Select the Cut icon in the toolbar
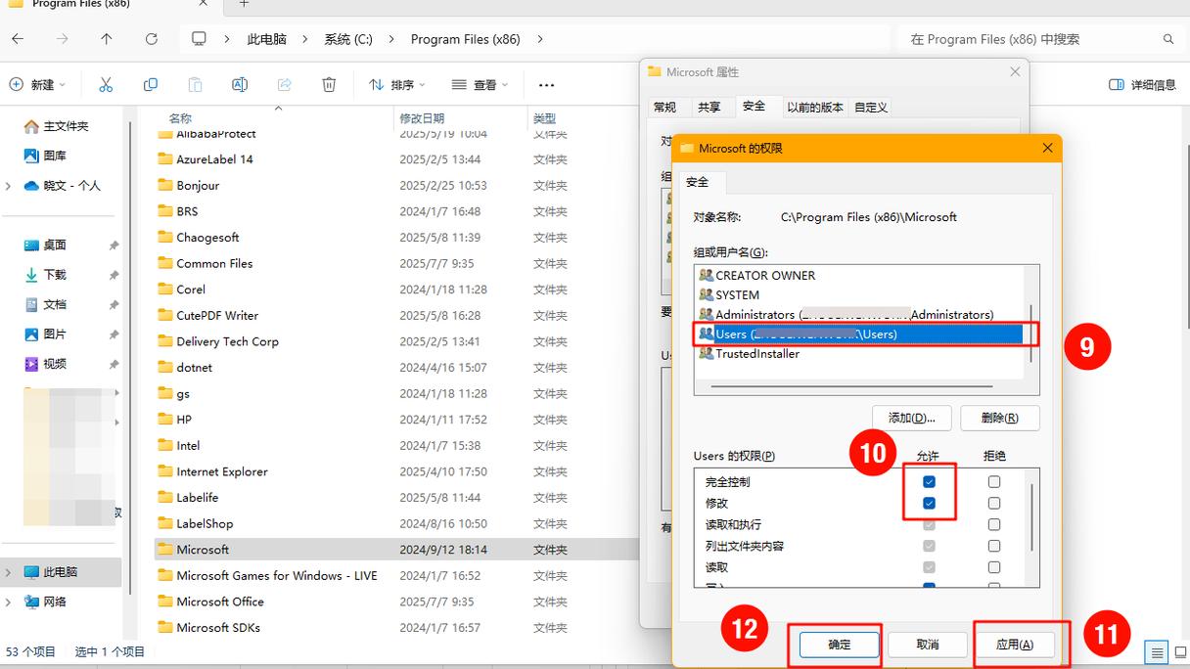The height and width of the screenshot is (669, 1190). pos(106,84)
